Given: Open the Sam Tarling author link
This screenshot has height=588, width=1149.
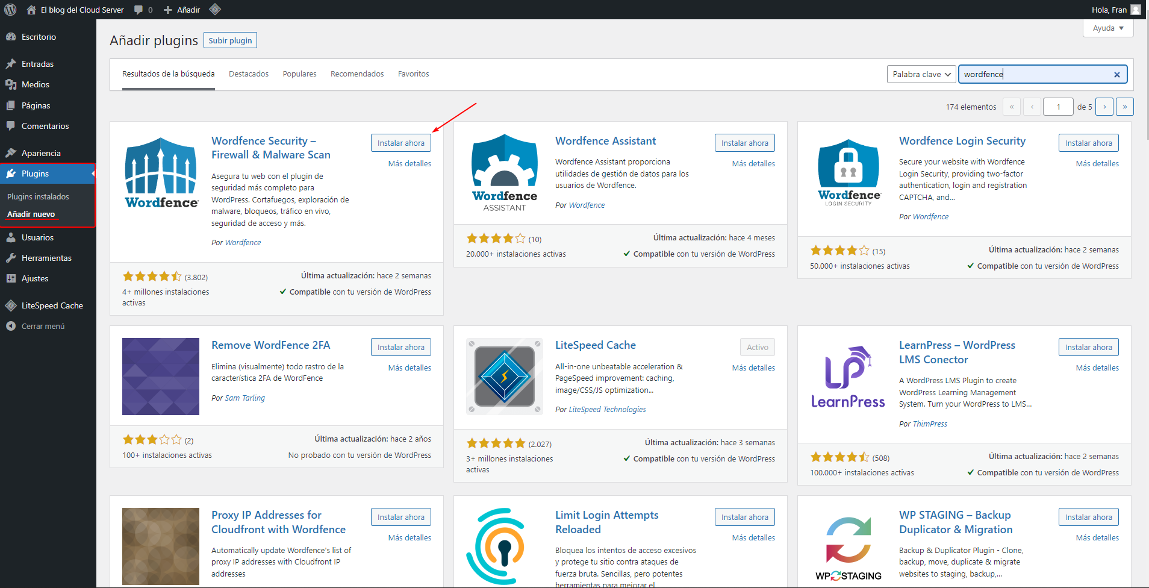Looking at the screenshot, I should pyautogui.click(x=244, y=398).
